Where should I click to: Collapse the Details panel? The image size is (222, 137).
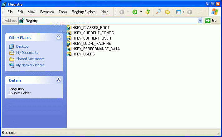click(59, 80)
